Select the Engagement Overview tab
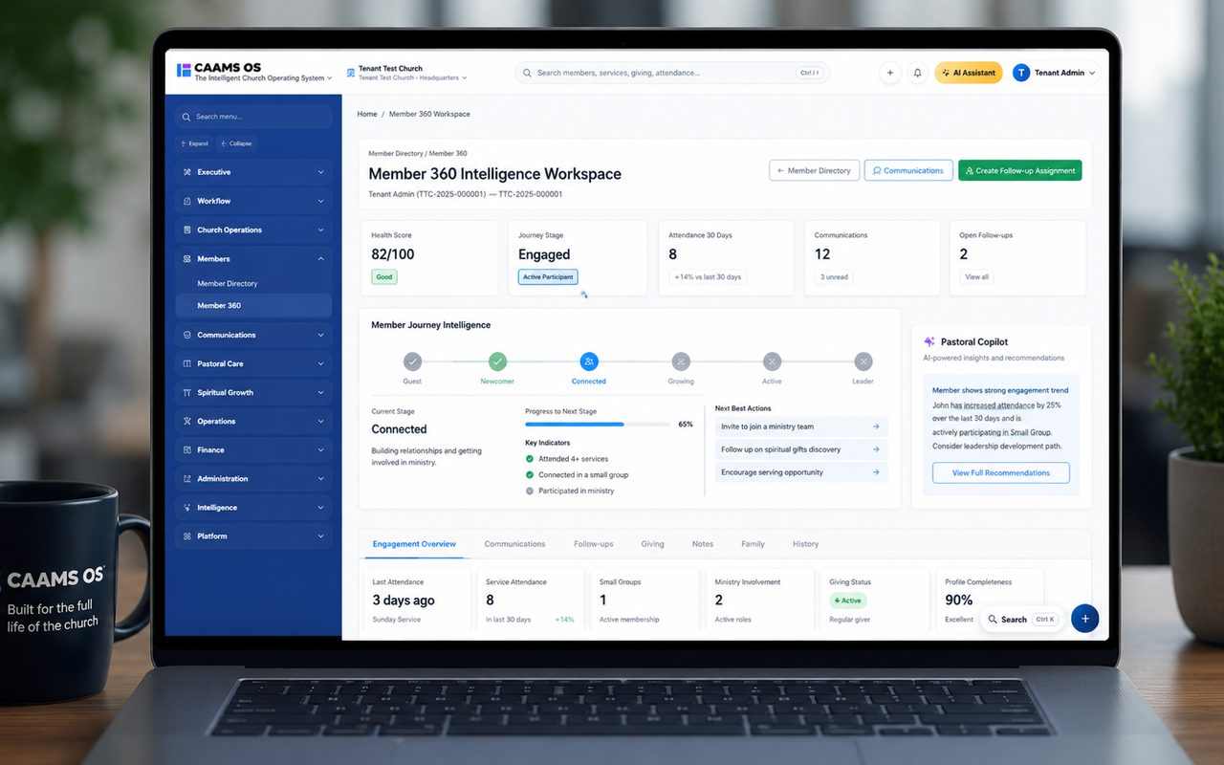The image size is (1224, 765). (x=414, y=544)
